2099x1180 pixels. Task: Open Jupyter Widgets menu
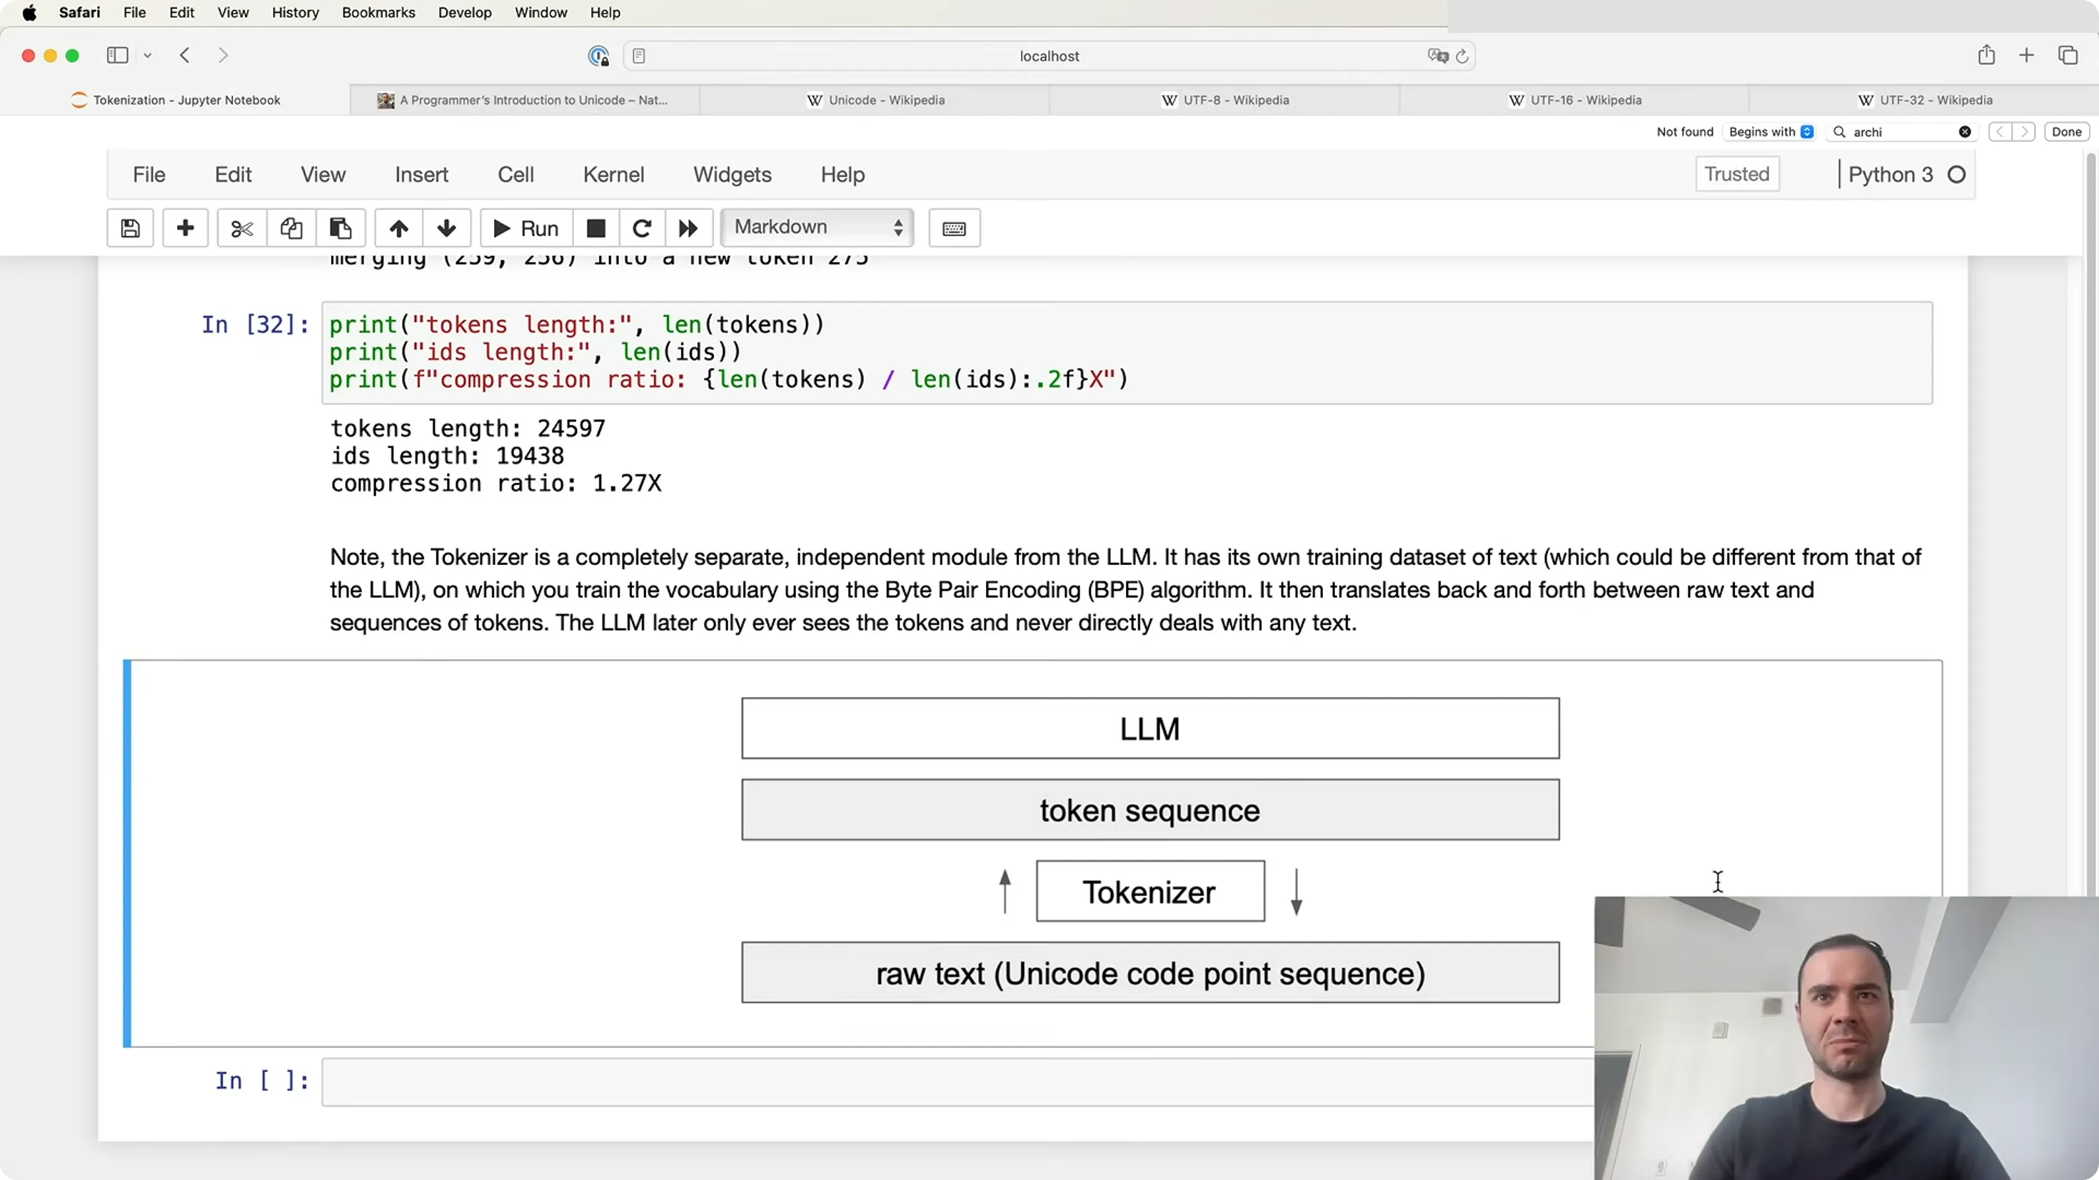click(x=733, y=174)
